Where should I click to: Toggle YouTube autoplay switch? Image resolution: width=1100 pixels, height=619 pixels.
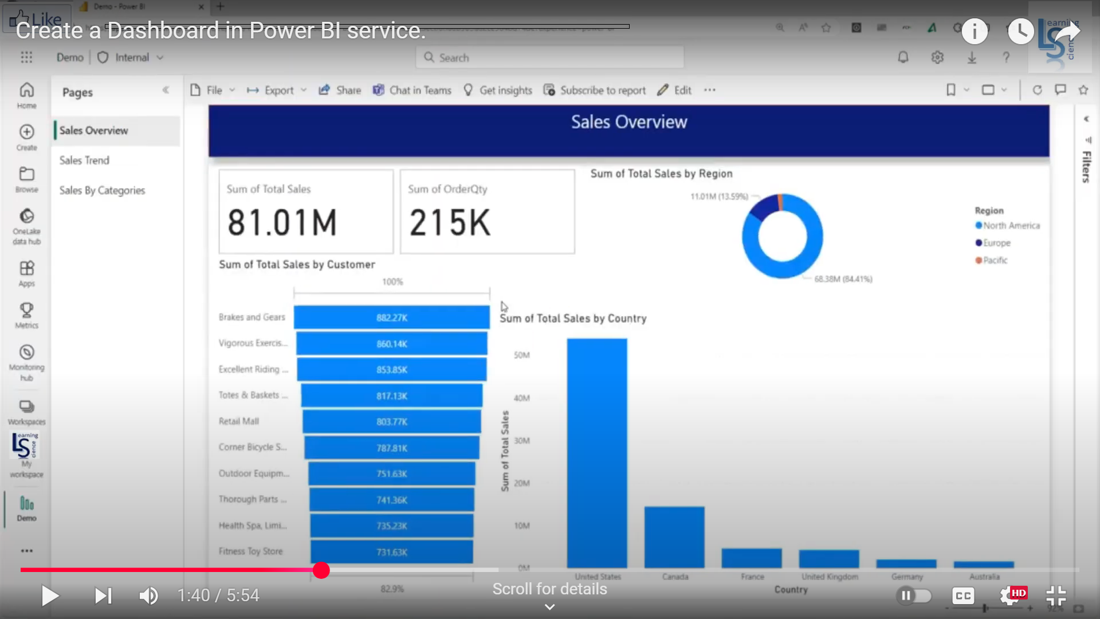pos(914,596)
